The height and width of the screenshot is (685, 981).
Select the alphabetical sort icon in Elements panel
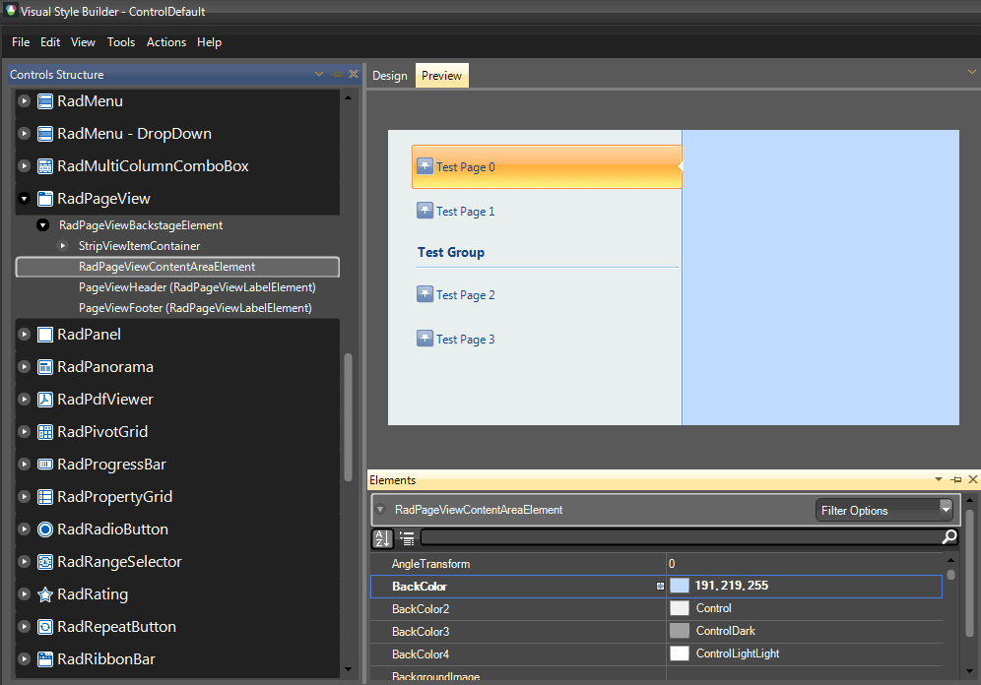[382, 538]
